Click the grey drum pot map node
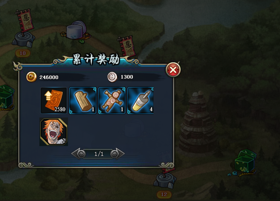This screenshot has height=201, width=280. (x=76, y=31)
